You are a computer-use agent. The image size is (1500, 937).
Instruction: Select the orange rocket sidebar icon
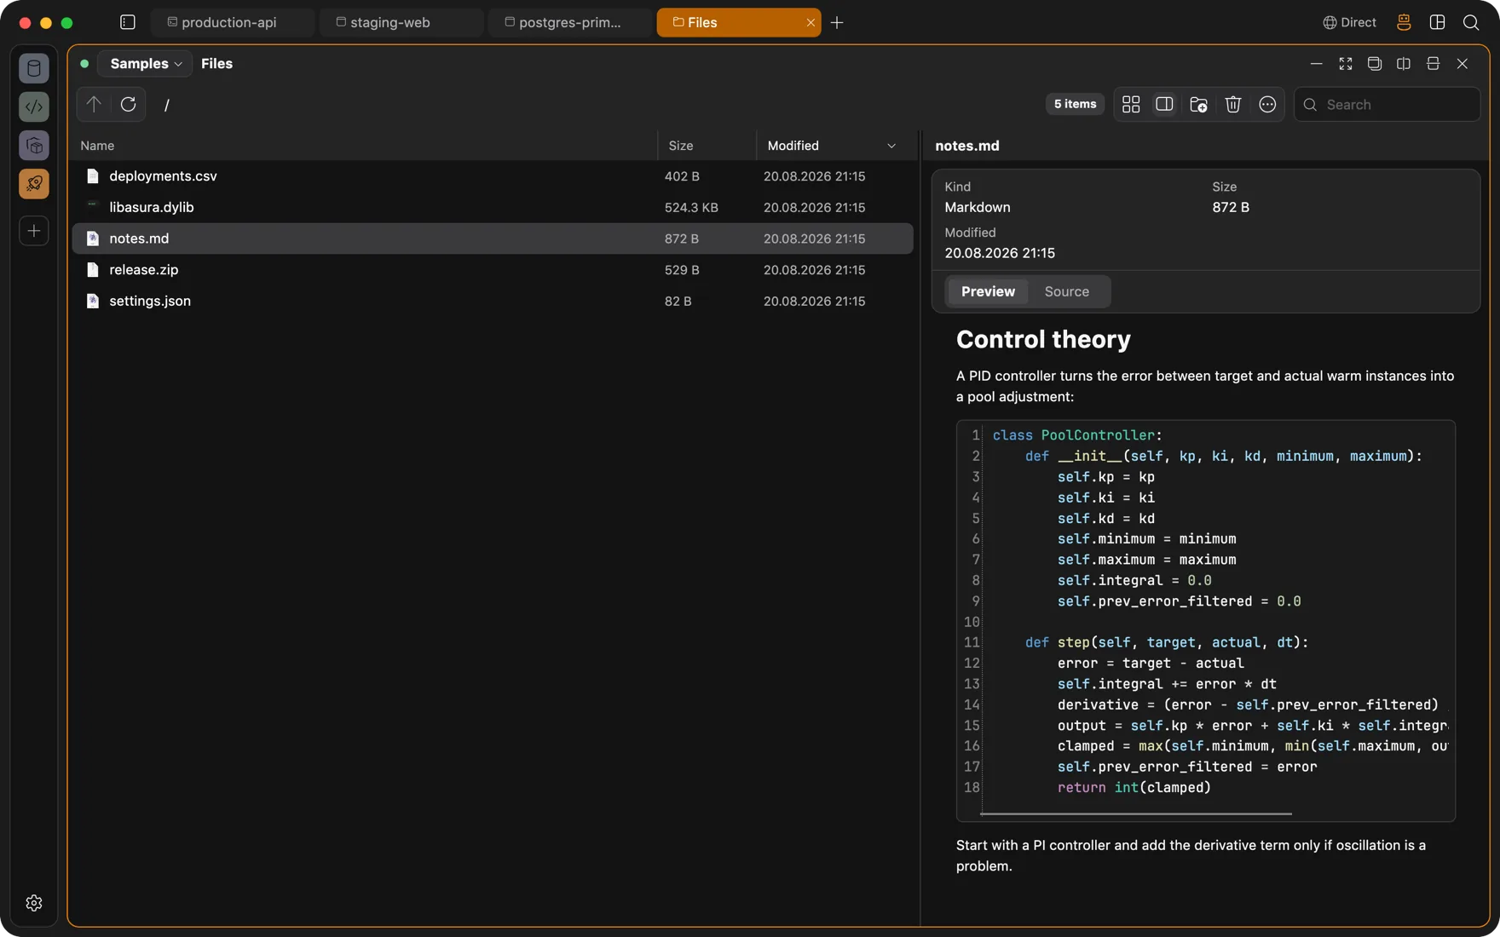coord(34,184)
